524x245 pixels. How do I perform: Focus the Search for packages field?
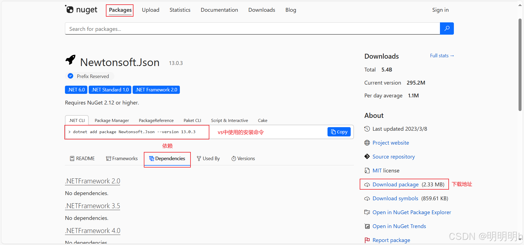[x=252, y=29]
